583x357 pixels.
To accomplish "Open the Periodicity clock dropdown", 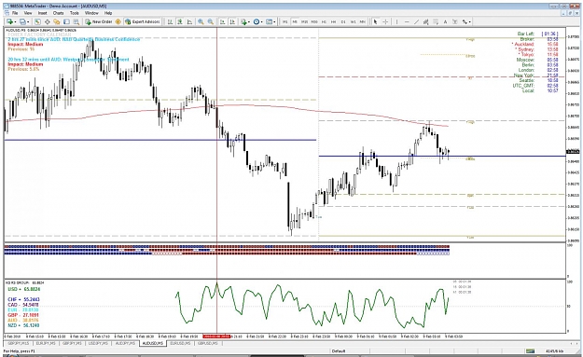I will [257, 22].
